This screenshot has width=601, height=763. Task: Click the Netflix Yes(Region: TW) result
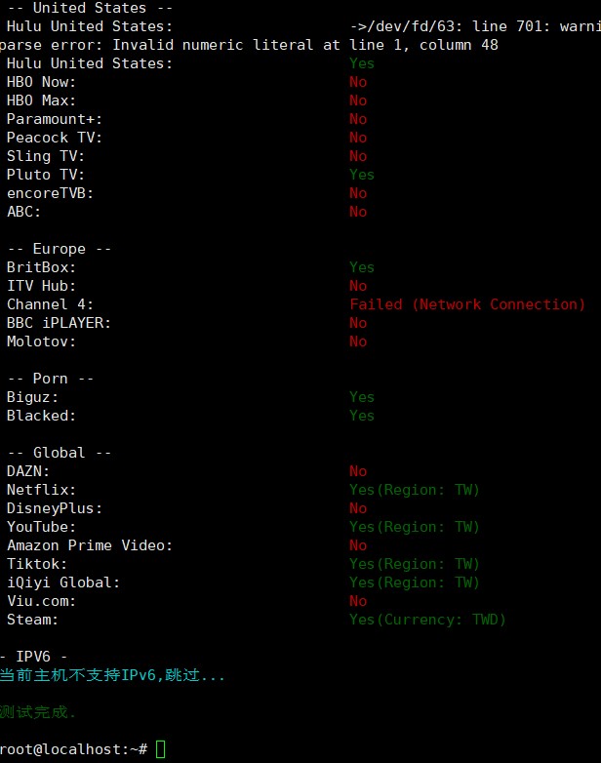coord(414,490)
